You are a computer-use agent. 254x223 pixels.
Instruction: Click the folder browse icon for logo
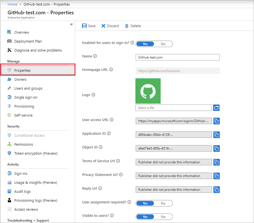(x=216, y=108)
